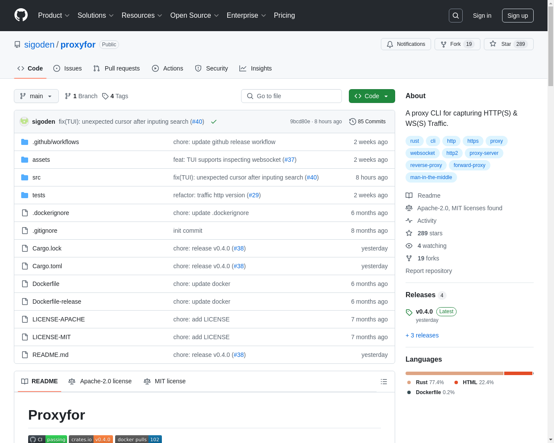Viewport: 554px width, 443px height.
Task: View the 1 Branch link
Action: tap(81, 96)
